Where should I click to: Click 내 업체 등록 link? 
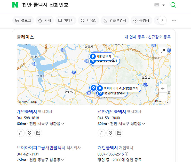[134, 37]
